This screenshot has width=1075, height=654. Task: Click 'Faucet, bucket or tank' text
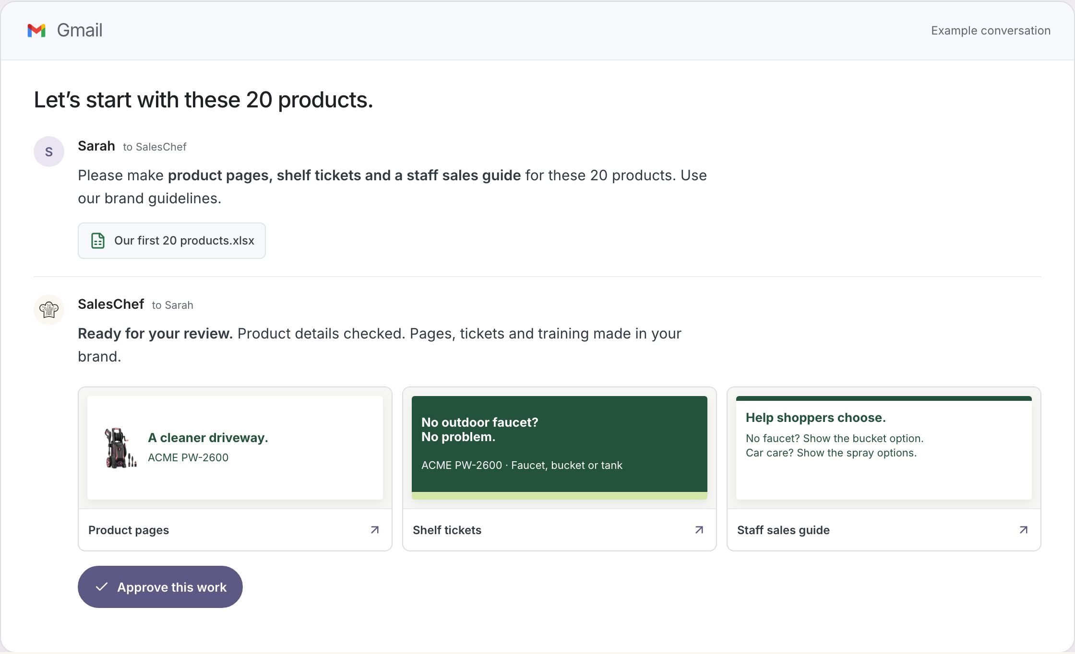(567, 465)
